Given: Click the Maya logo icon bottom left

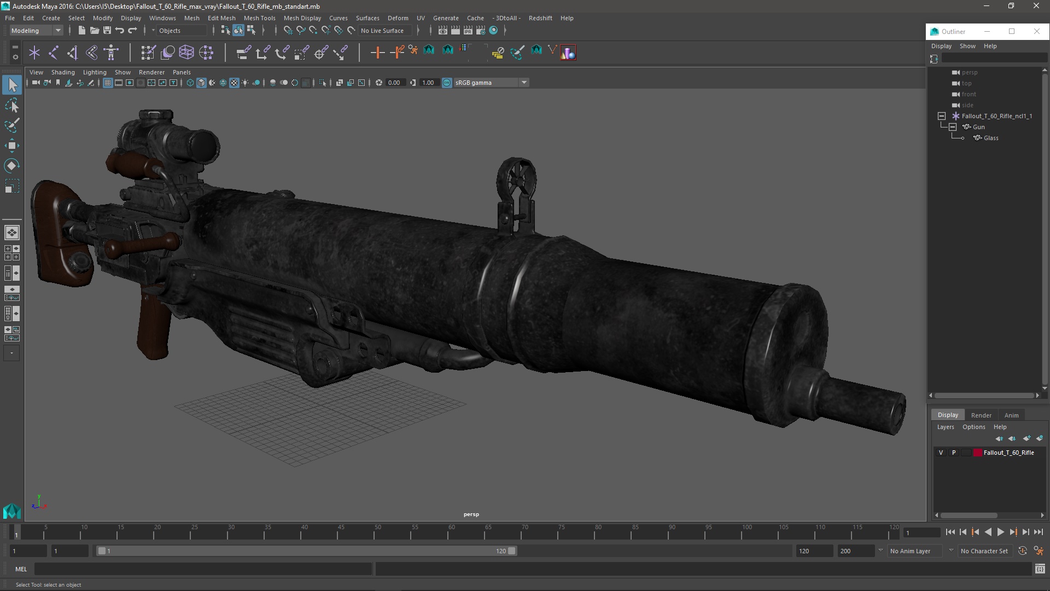Looking at the screenshot, I should click(x=11, y=511).
